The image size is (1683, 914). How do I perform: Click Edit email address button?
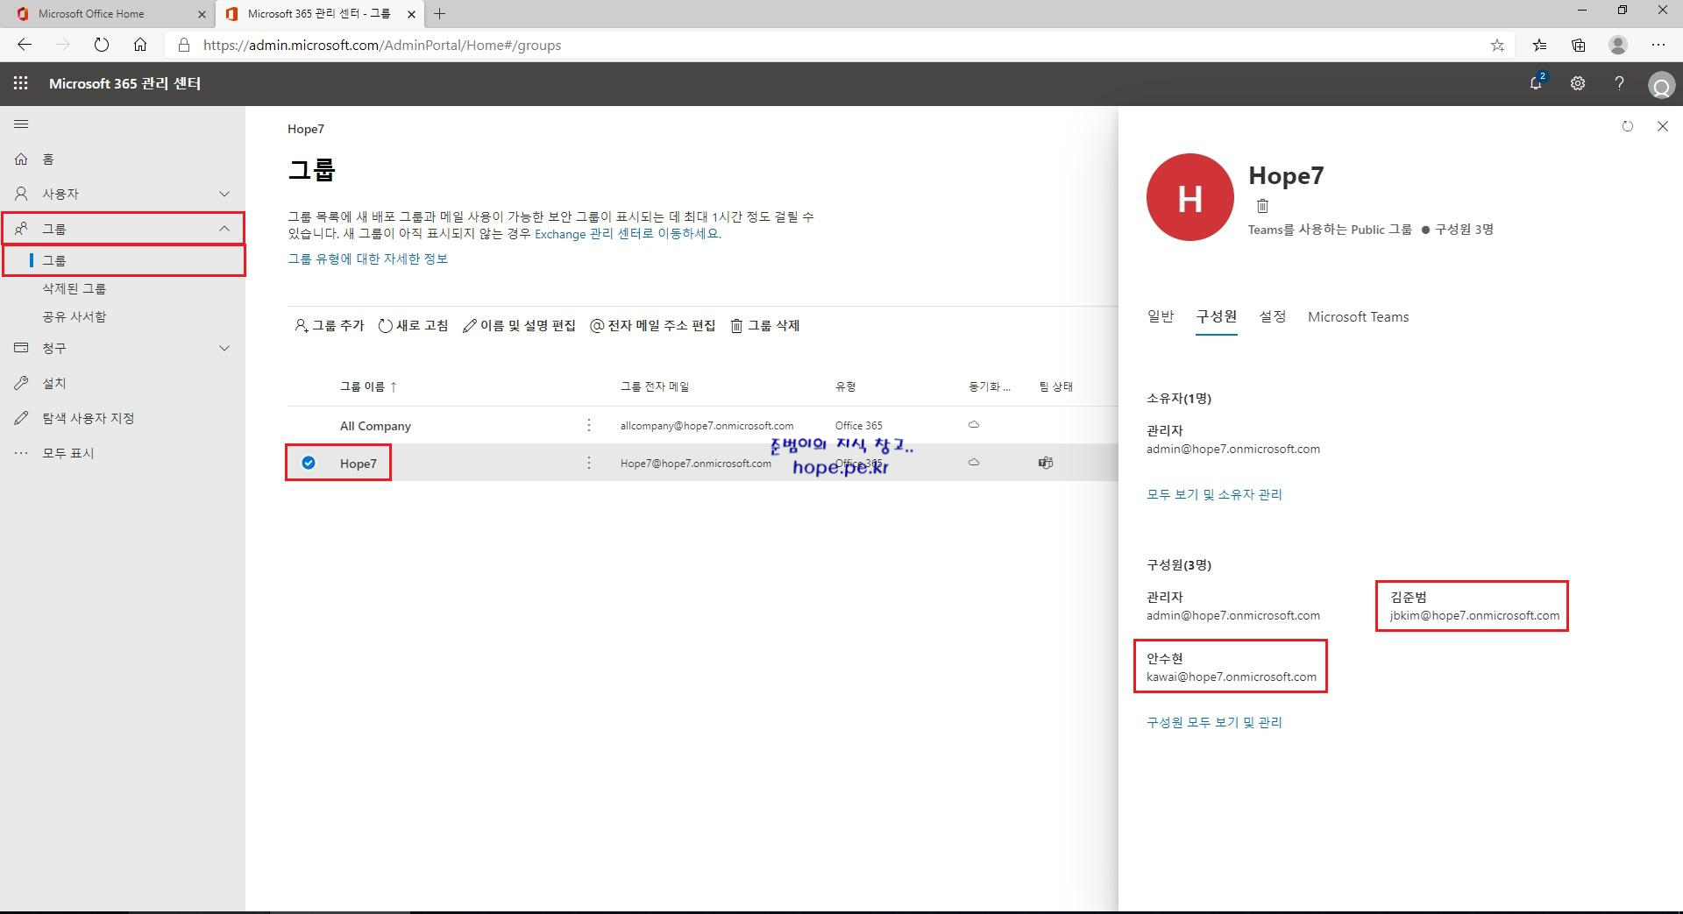tap(653, 325)
